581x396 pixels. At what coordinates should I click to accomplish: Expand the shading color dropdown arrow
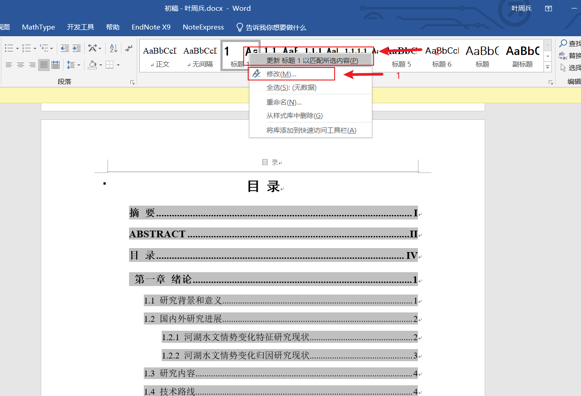tap(101, 65)
